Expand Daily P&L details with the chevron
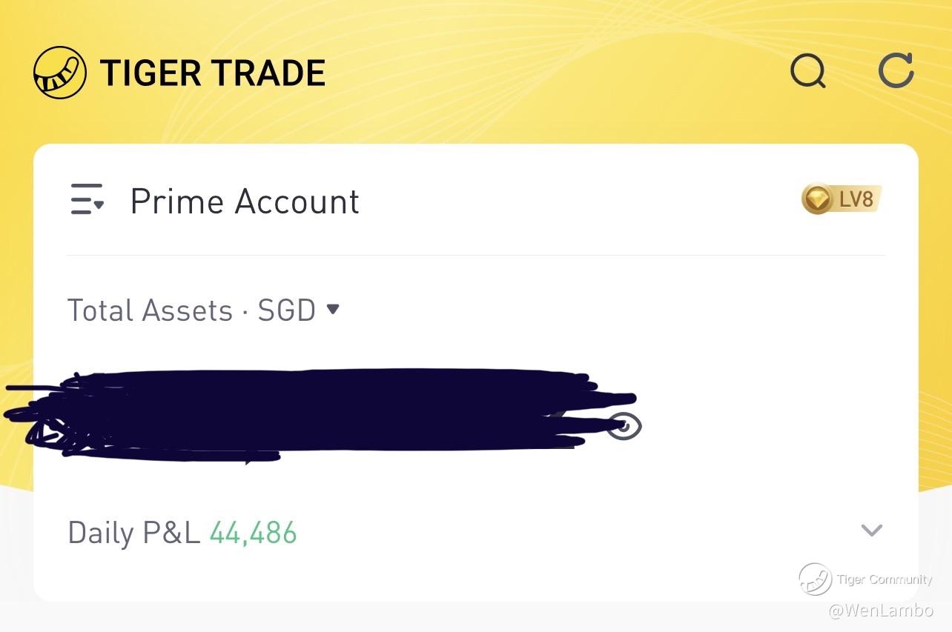This screenshot has width=952, height=632. pyautogui.click(x=872, y=530)
